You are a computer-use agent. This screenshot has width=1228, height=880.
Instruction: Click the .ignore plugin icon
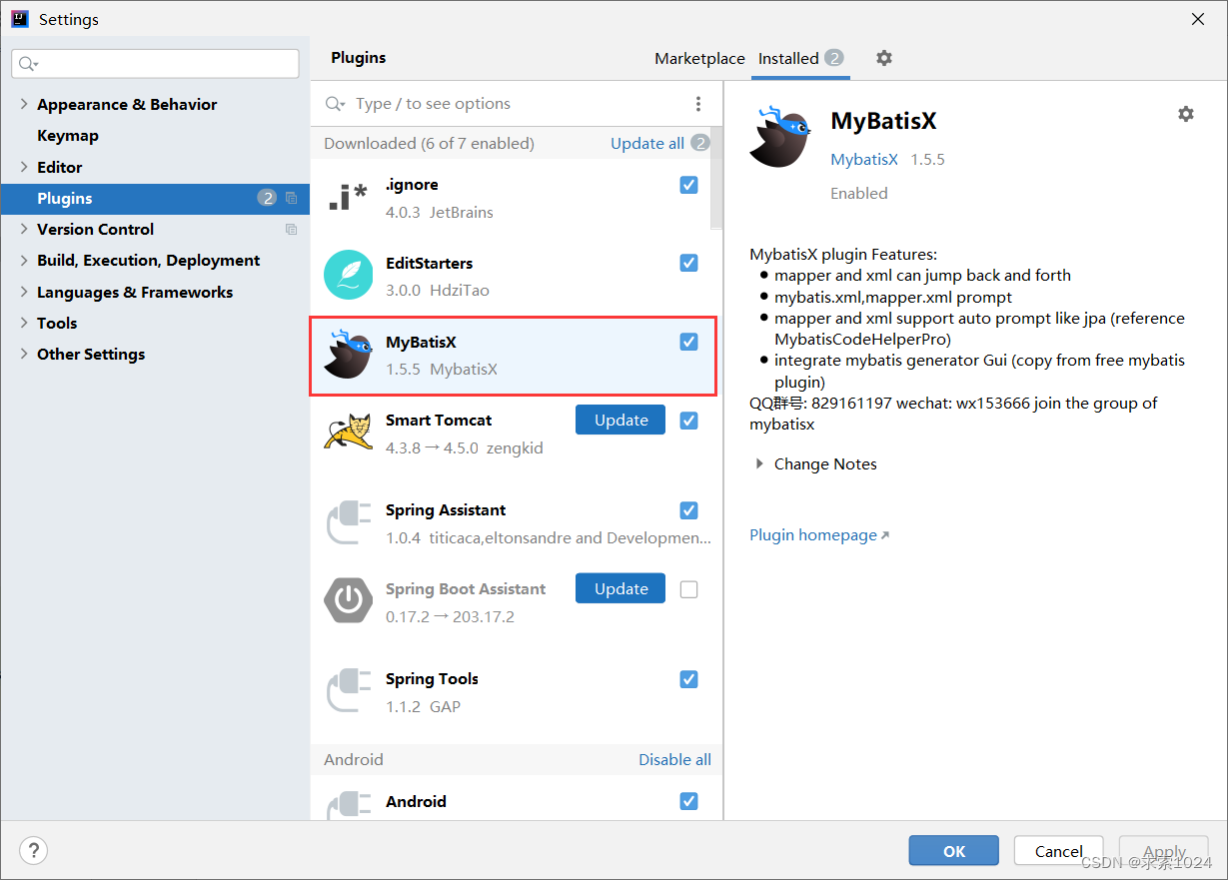pos(348,198)
